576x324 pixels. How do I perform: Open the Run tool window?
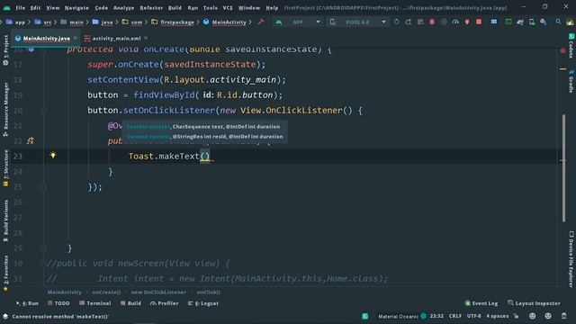pos(27,303)
